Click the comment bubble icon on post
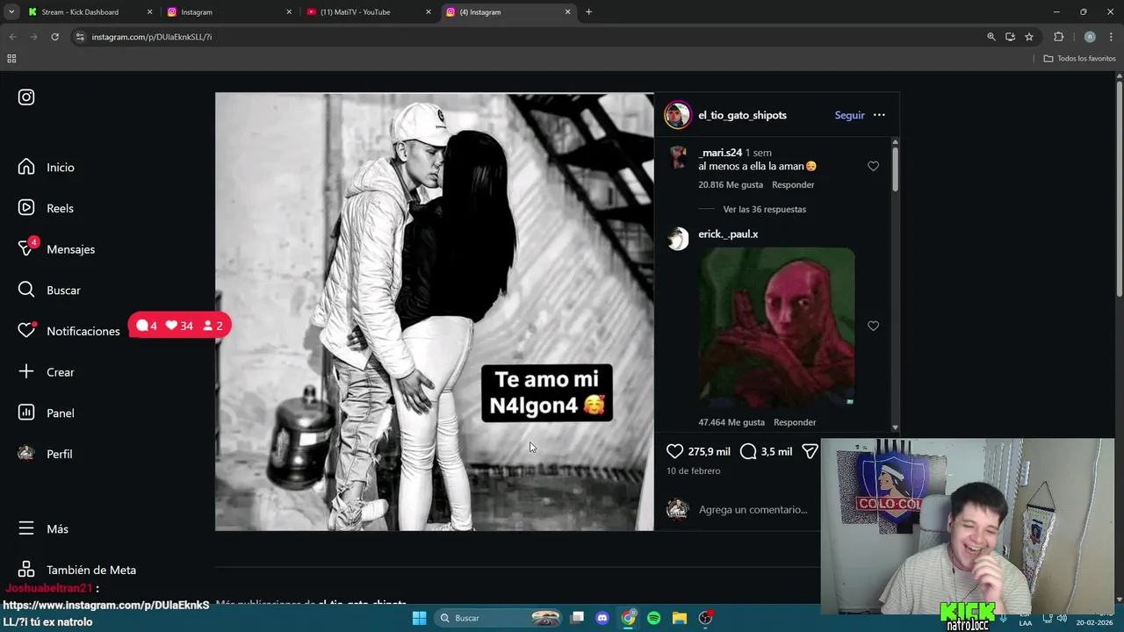Screen dimensions: 1124x632 click(748, 451)
